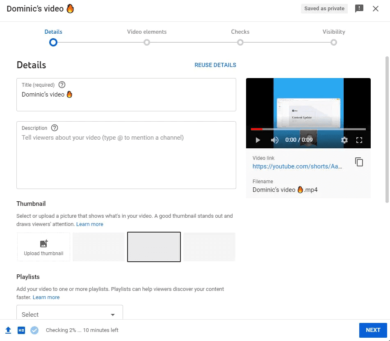
Task: Open Learn more about thumbnails
Action: (x=89, y=224)
